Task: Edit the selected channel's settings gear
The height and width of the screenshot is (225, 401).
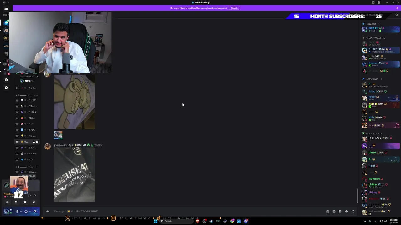Action: tap(37, 142)
